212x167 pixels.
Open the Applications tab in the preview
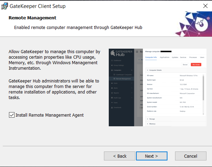click(x=164, y=57)
